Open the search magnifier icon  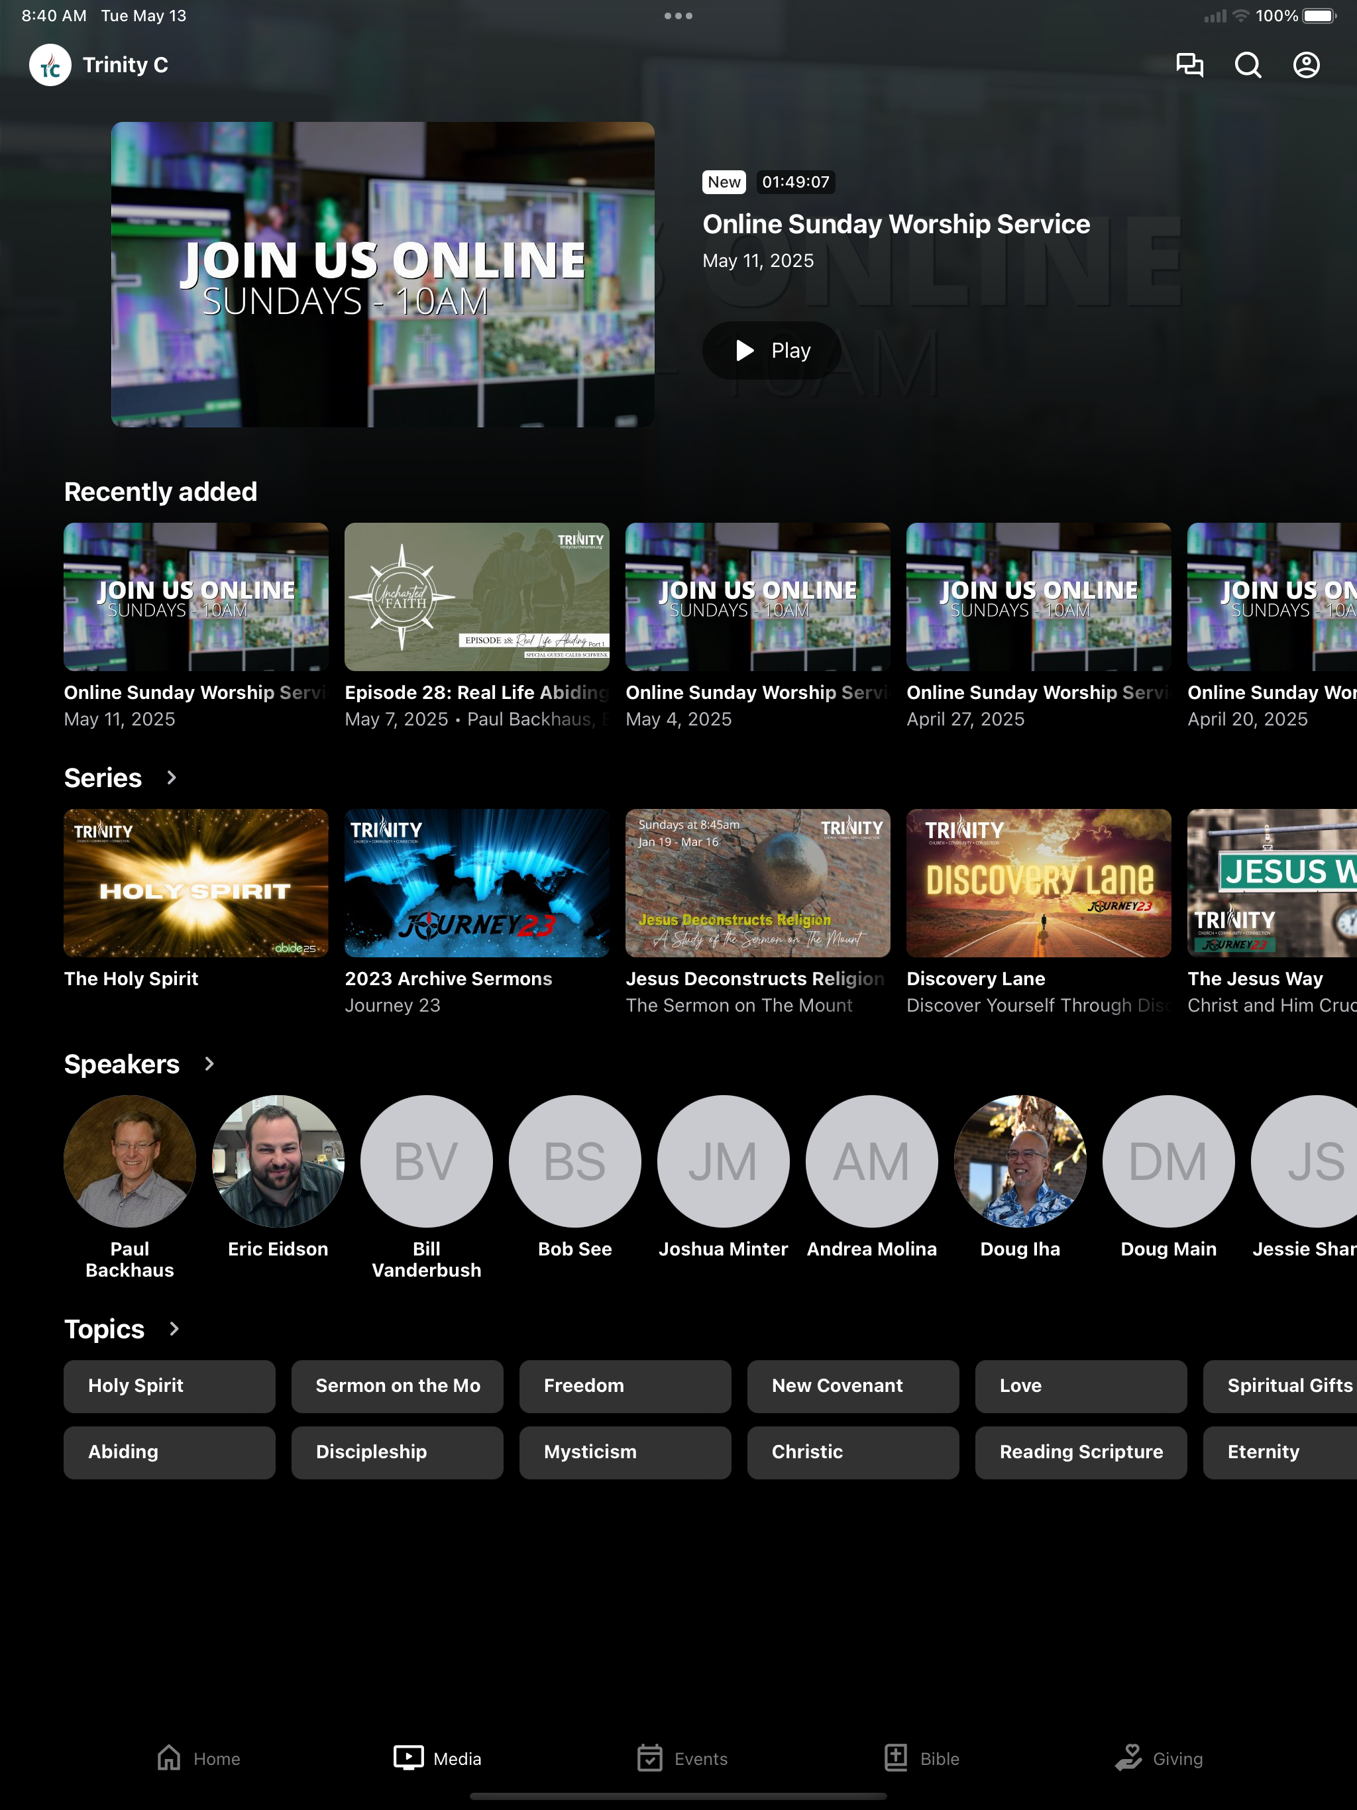(1247, 65)
